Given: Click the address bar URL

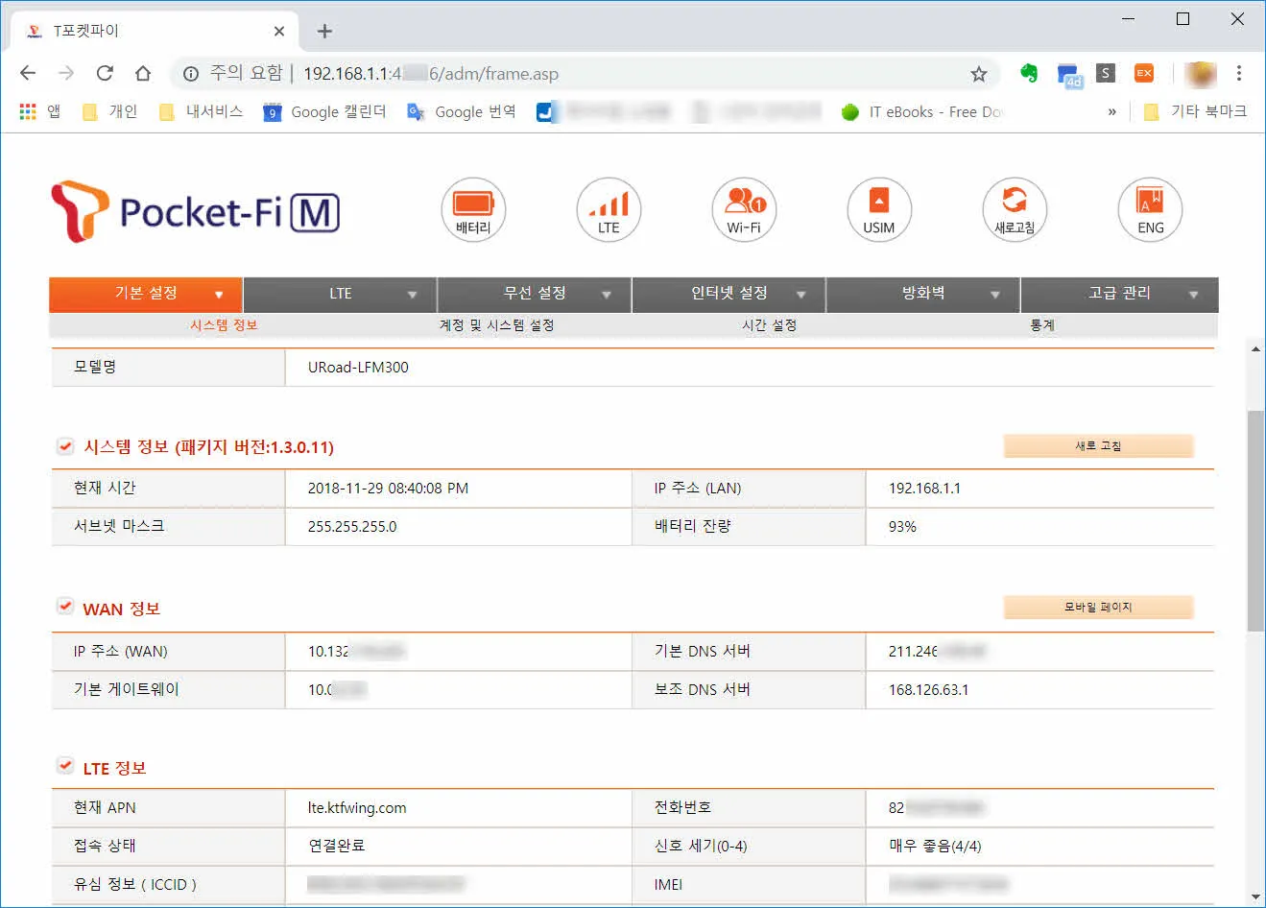Looking at the screenshot, I should [x=431, y=74].
